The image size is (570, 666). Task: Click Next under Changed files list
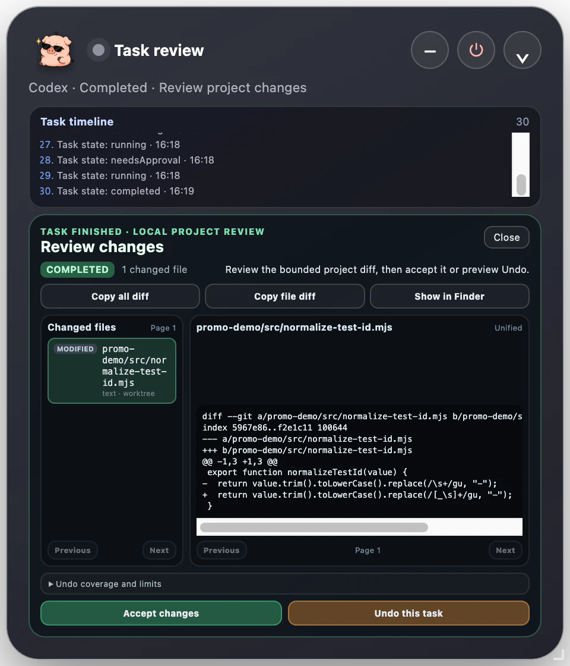tap(159, 550)
